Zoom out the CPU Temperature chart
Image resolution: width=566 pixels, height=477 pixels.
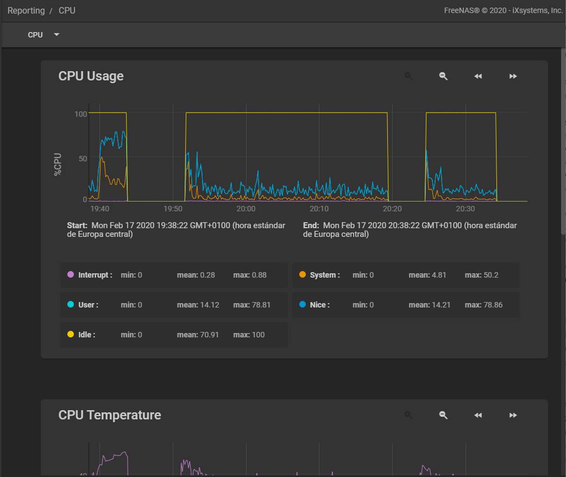443,416
